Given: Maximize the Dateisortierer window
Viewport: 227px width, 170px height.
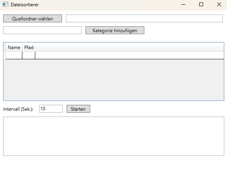Looking at the screenshot, I should (x=201, y=4).
